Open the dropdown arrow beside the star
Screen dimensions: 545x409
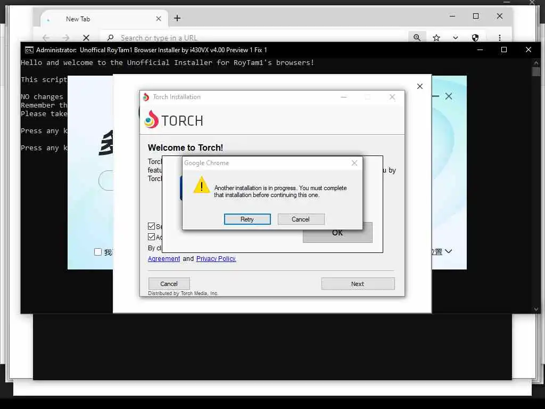tap(456, 38)
